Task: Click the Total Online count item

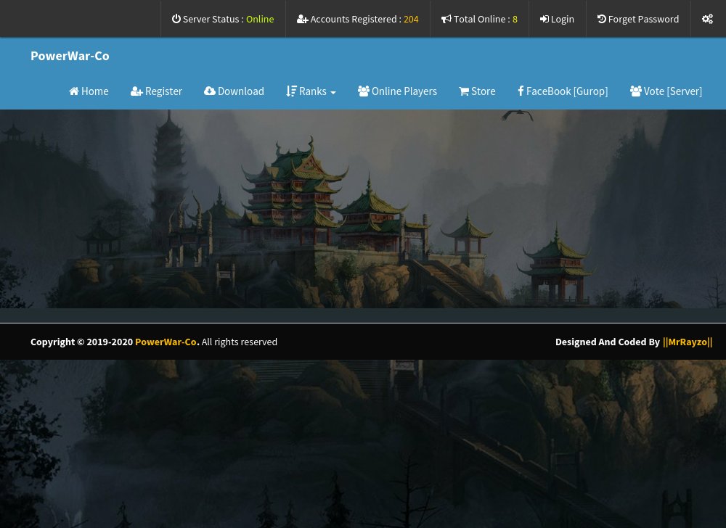Action: 479,19
